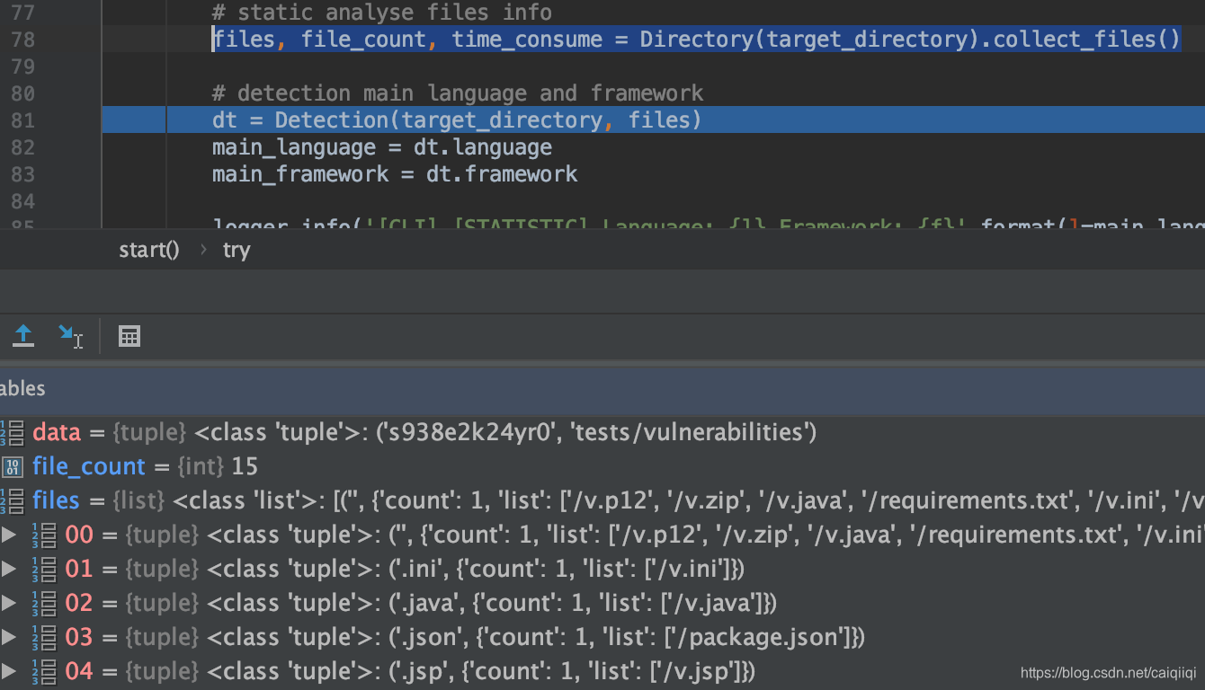Click the tuple icon beside data
Screen dimensions: 1205x690
[13, 432]
